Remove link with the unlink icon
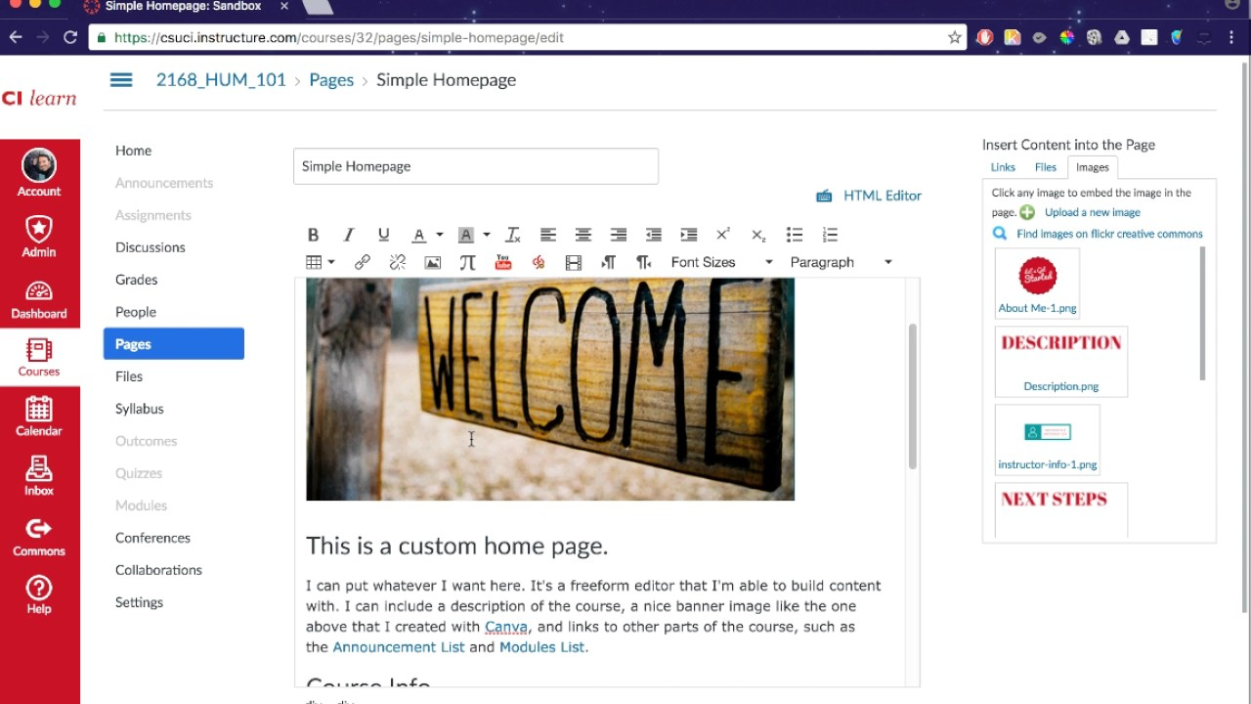This screenshot has width=1251, height=704. tap(397, 262)
